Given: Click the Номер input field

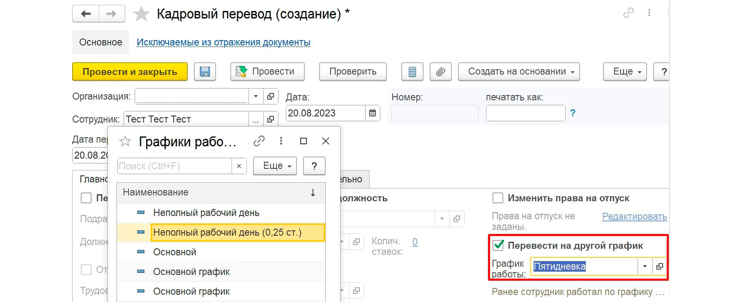Looking at the screenshot, I should [x=435, y=113].
